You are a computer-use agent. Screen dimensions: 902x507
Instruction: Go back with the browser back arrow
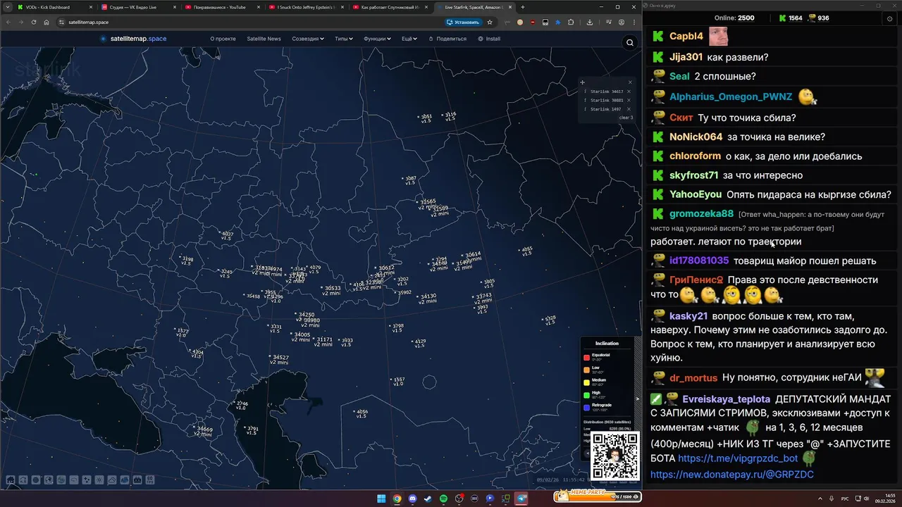click(8, 22)
